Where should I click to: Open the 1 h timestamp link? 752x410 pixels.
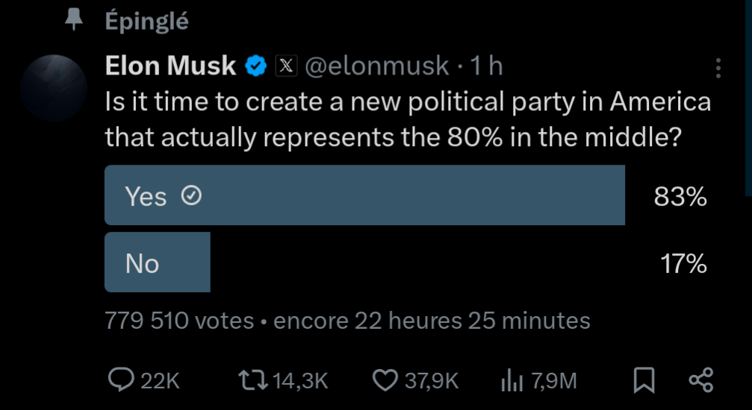(486, 66)
